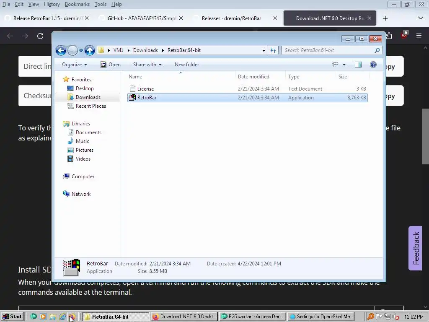Click the Explorer back navigation arrow

61,50
